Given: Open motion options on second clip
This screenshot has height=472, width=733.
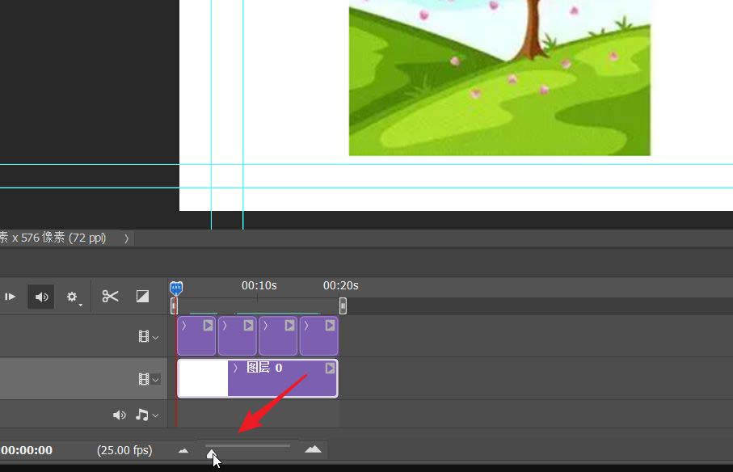Looking at the screenshot, I should pyautogui.click(x=248, y=325).
